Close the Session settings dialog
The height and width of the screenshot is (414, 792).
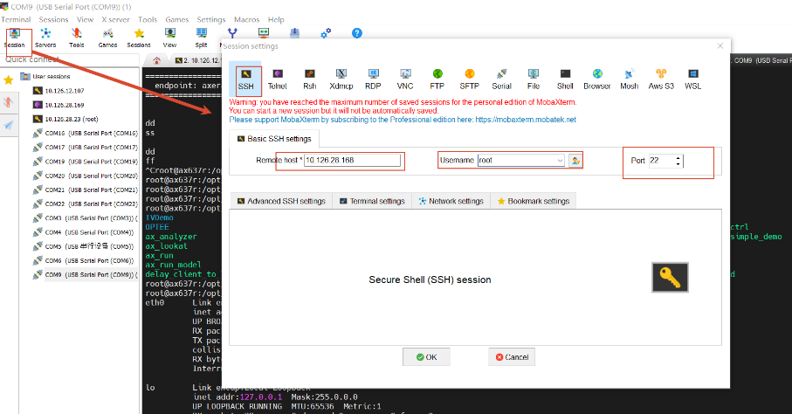720,46
